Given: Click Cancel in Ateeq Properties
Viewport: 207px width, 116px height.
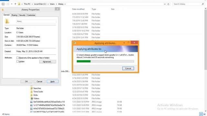Looking at the screenshot, I should pos(39,82).
